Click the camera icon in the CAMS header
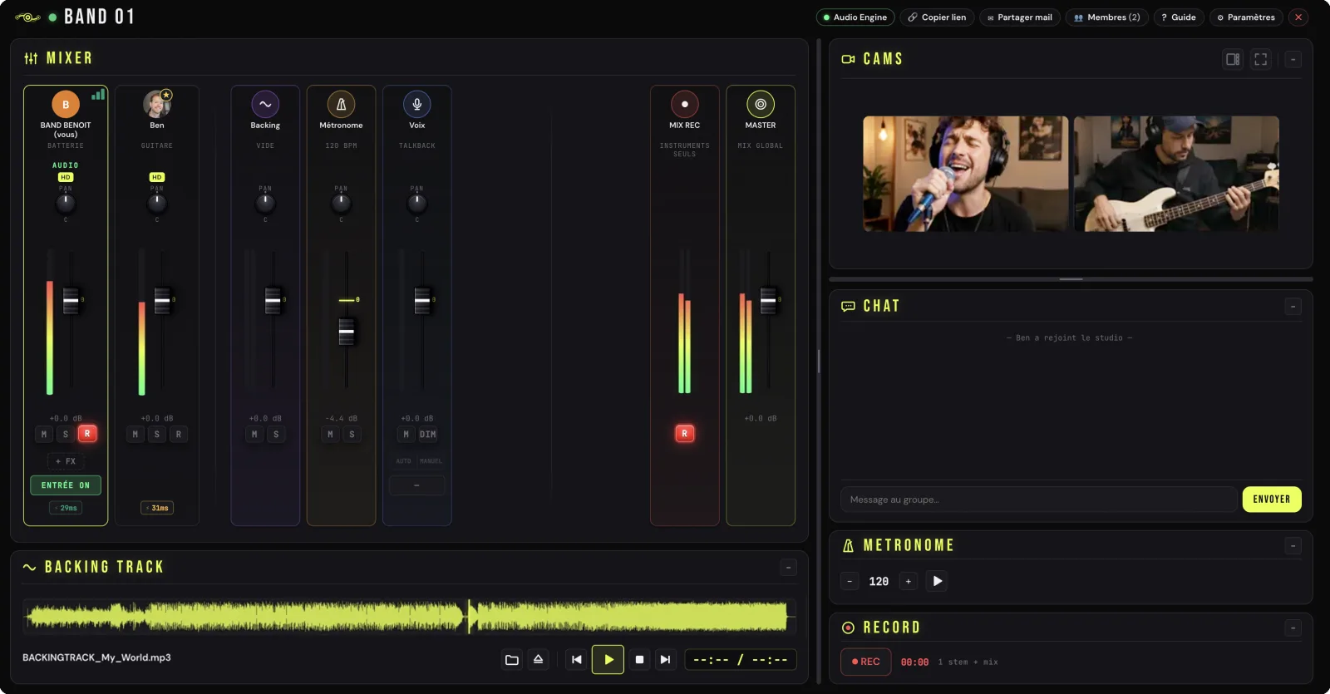This screenshot has height=694, width=1330. click(x=848, y=59)
